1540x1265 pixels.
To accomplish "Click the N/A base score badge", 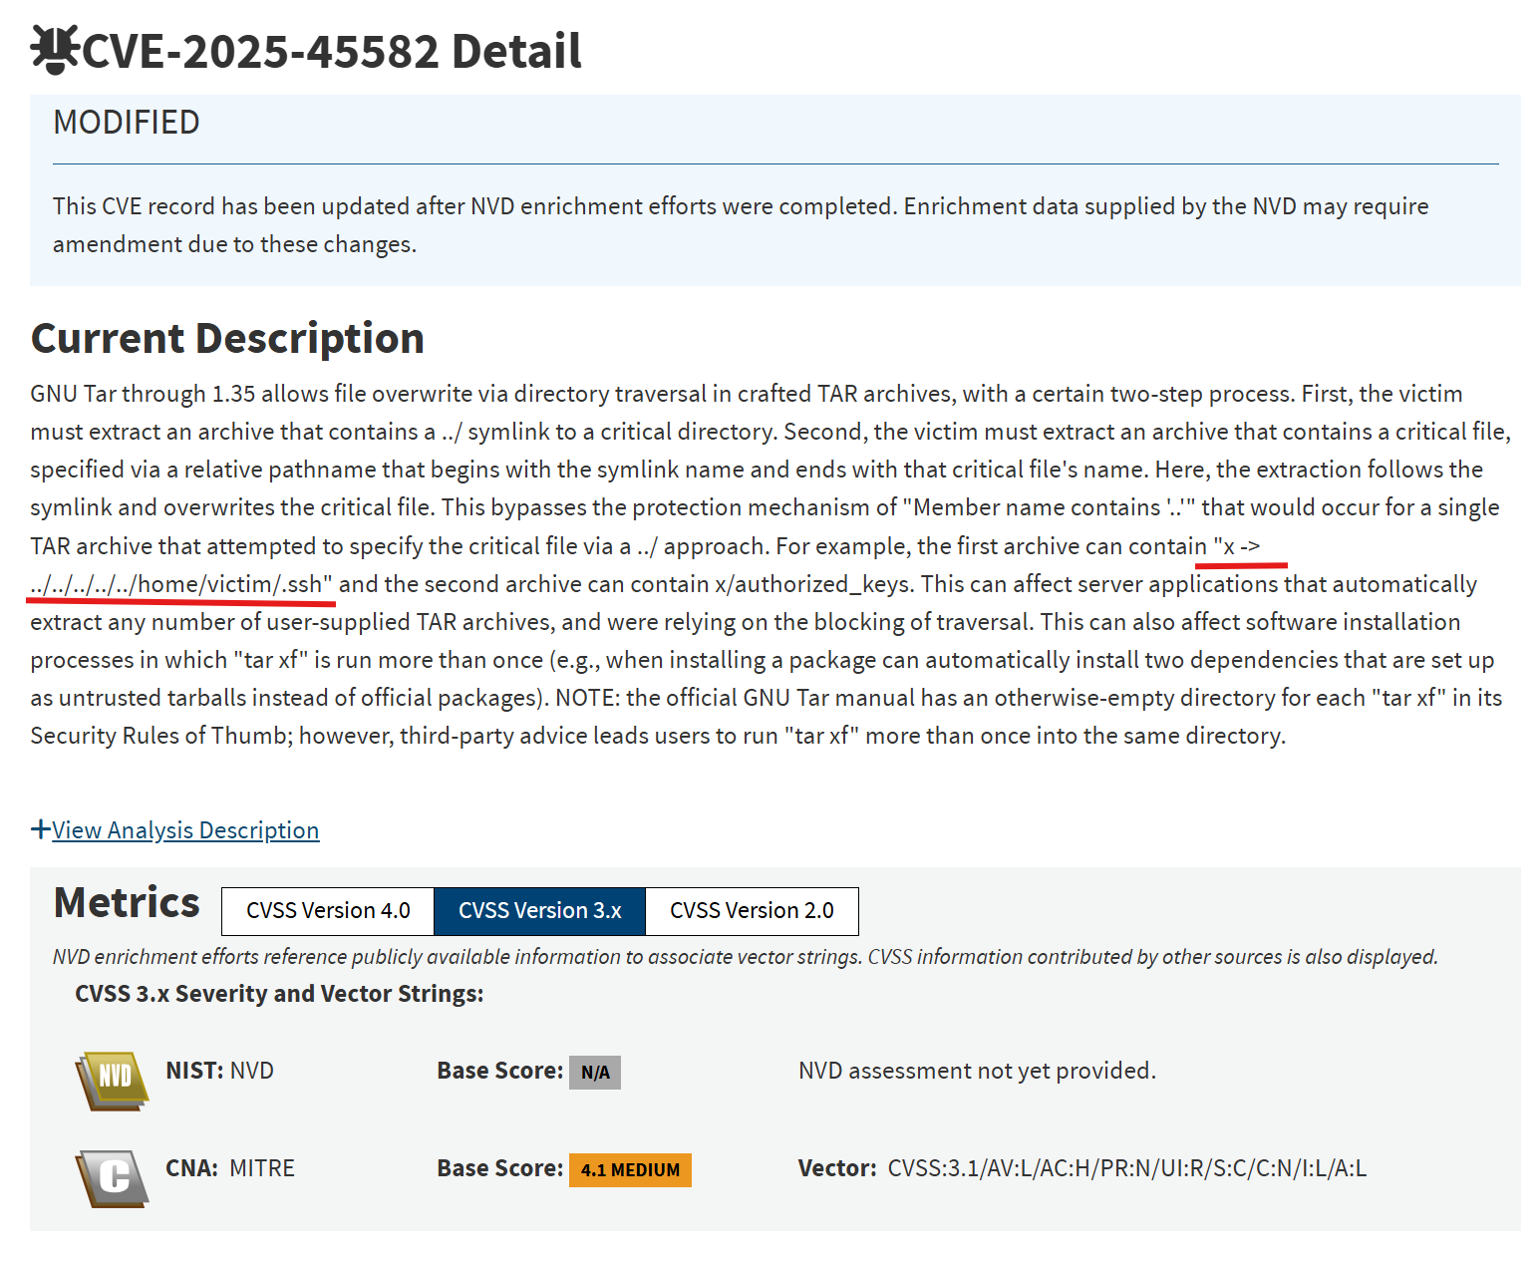I will click(x=595, y=1073).
